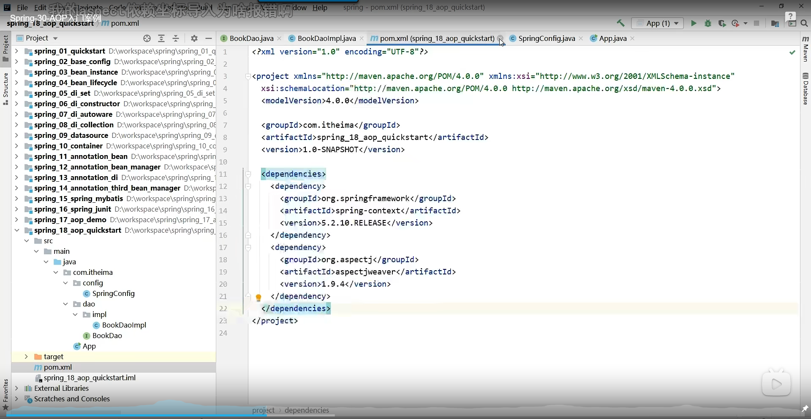Expand the target folder

(26, 357)
